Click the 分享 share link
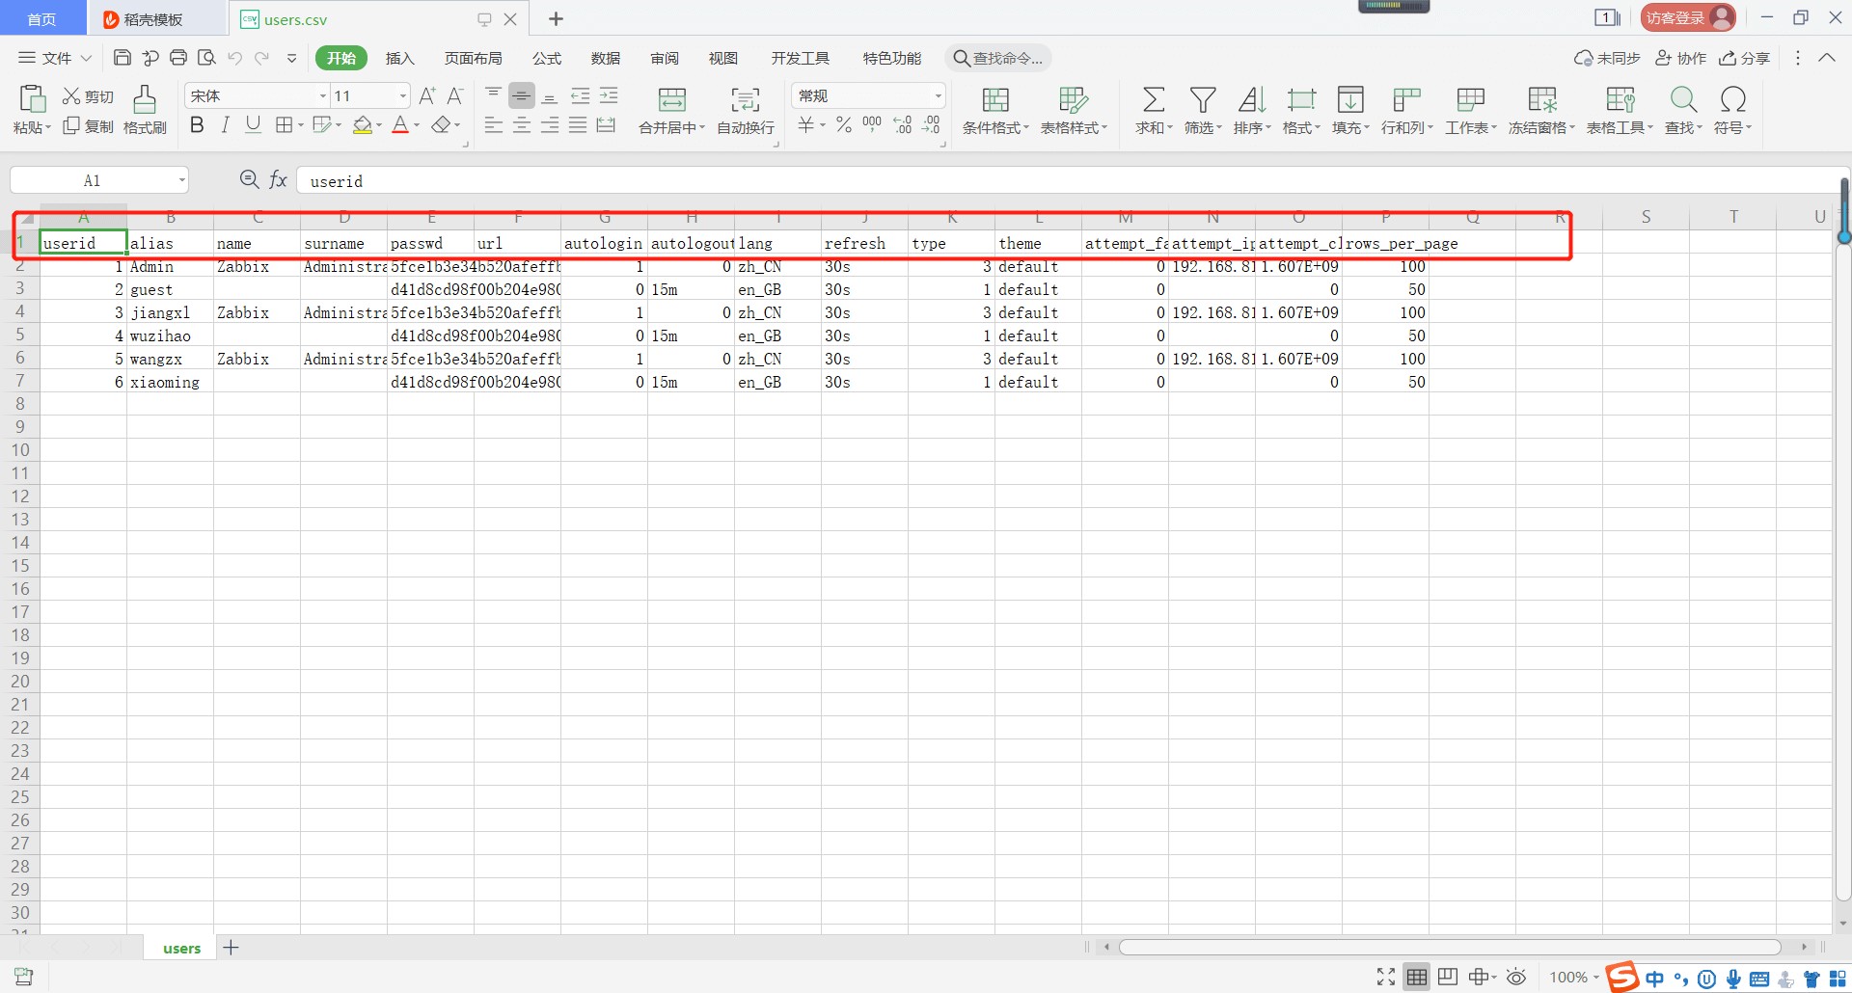This screenshot has height=993, width=1852. [x=1744, y=58]
